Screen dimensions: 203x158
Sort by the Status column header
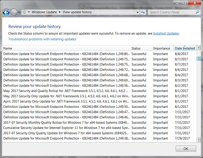pos(141,48)
